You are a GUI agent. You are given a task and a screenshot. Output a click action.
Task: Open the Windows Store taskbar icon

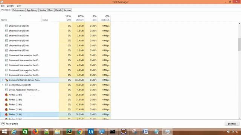click(x=25, y=132)
